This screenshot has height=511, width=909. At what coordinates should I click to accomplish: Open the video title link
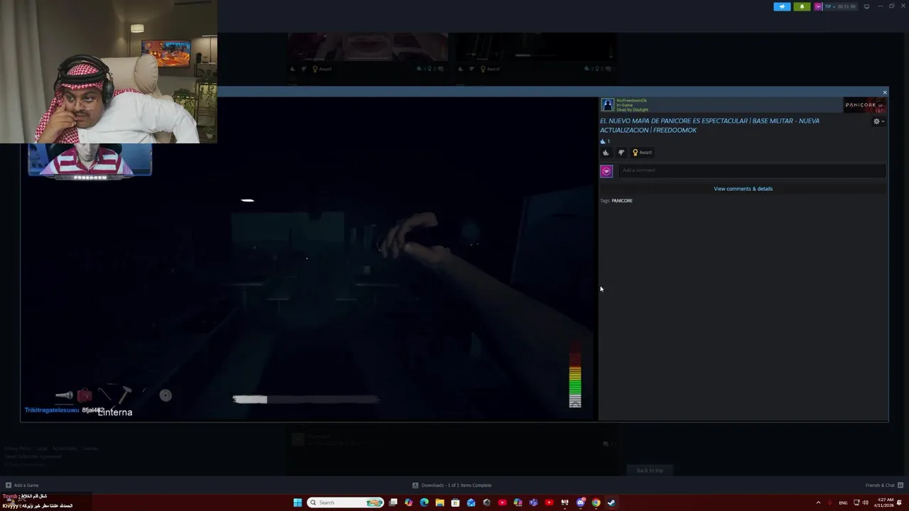pyautogui.click(x=709, y=126)
